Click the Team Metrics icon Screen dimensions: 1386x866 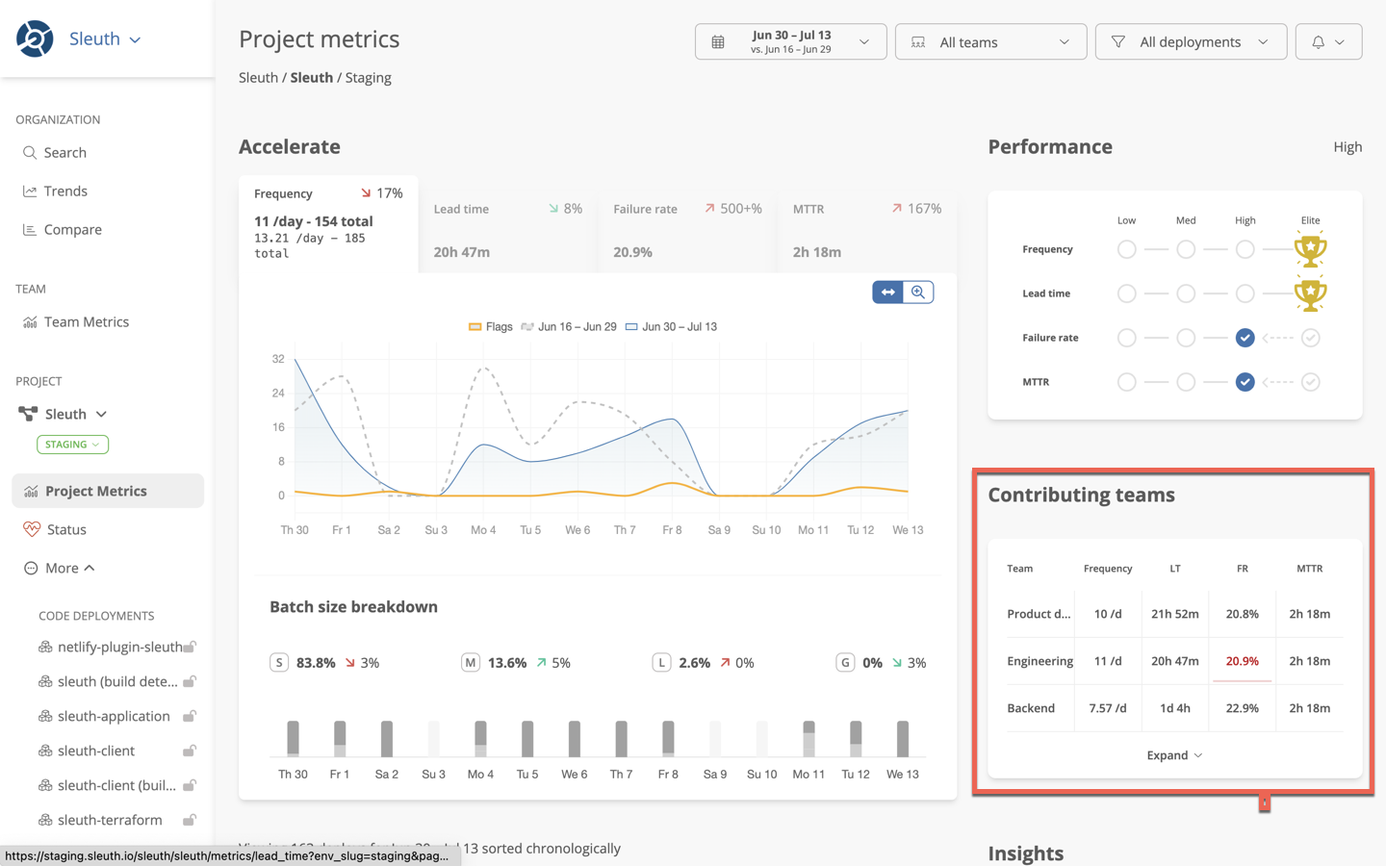tap(30, 321)
